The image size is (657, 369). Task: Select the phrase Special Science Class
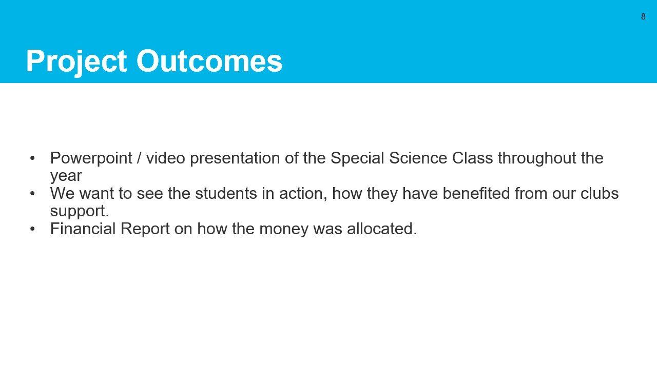coord(412,158)
